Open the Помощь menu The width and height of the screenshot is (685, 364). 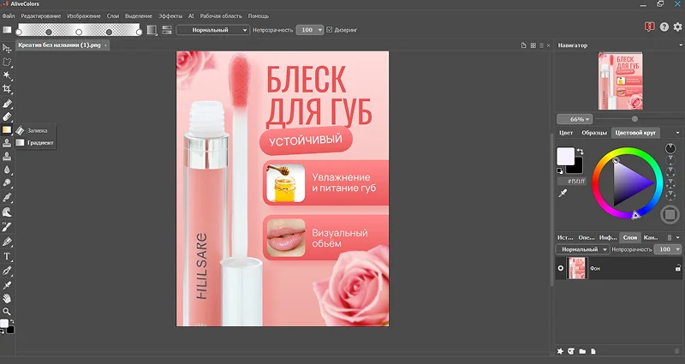[x=259, y=15]
